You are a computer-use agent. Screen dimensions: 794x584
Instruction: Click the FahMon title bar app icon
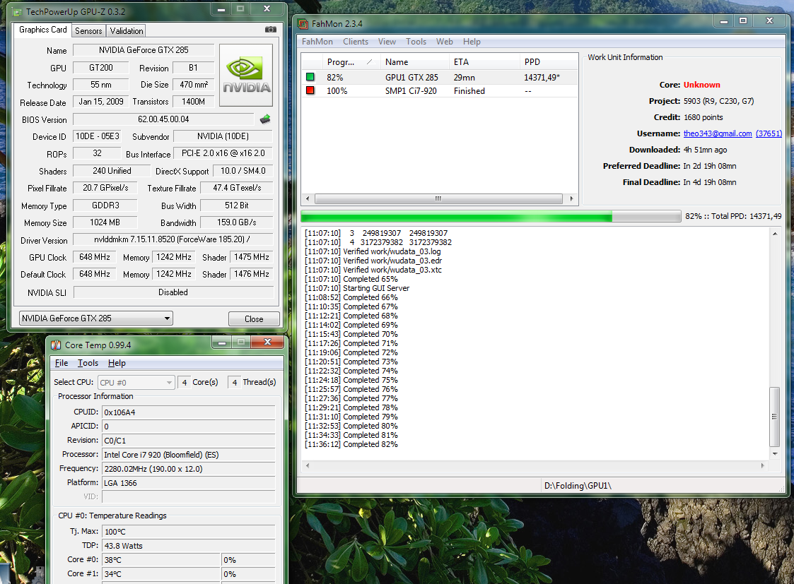pyautogui.click(x=303, y=24)
